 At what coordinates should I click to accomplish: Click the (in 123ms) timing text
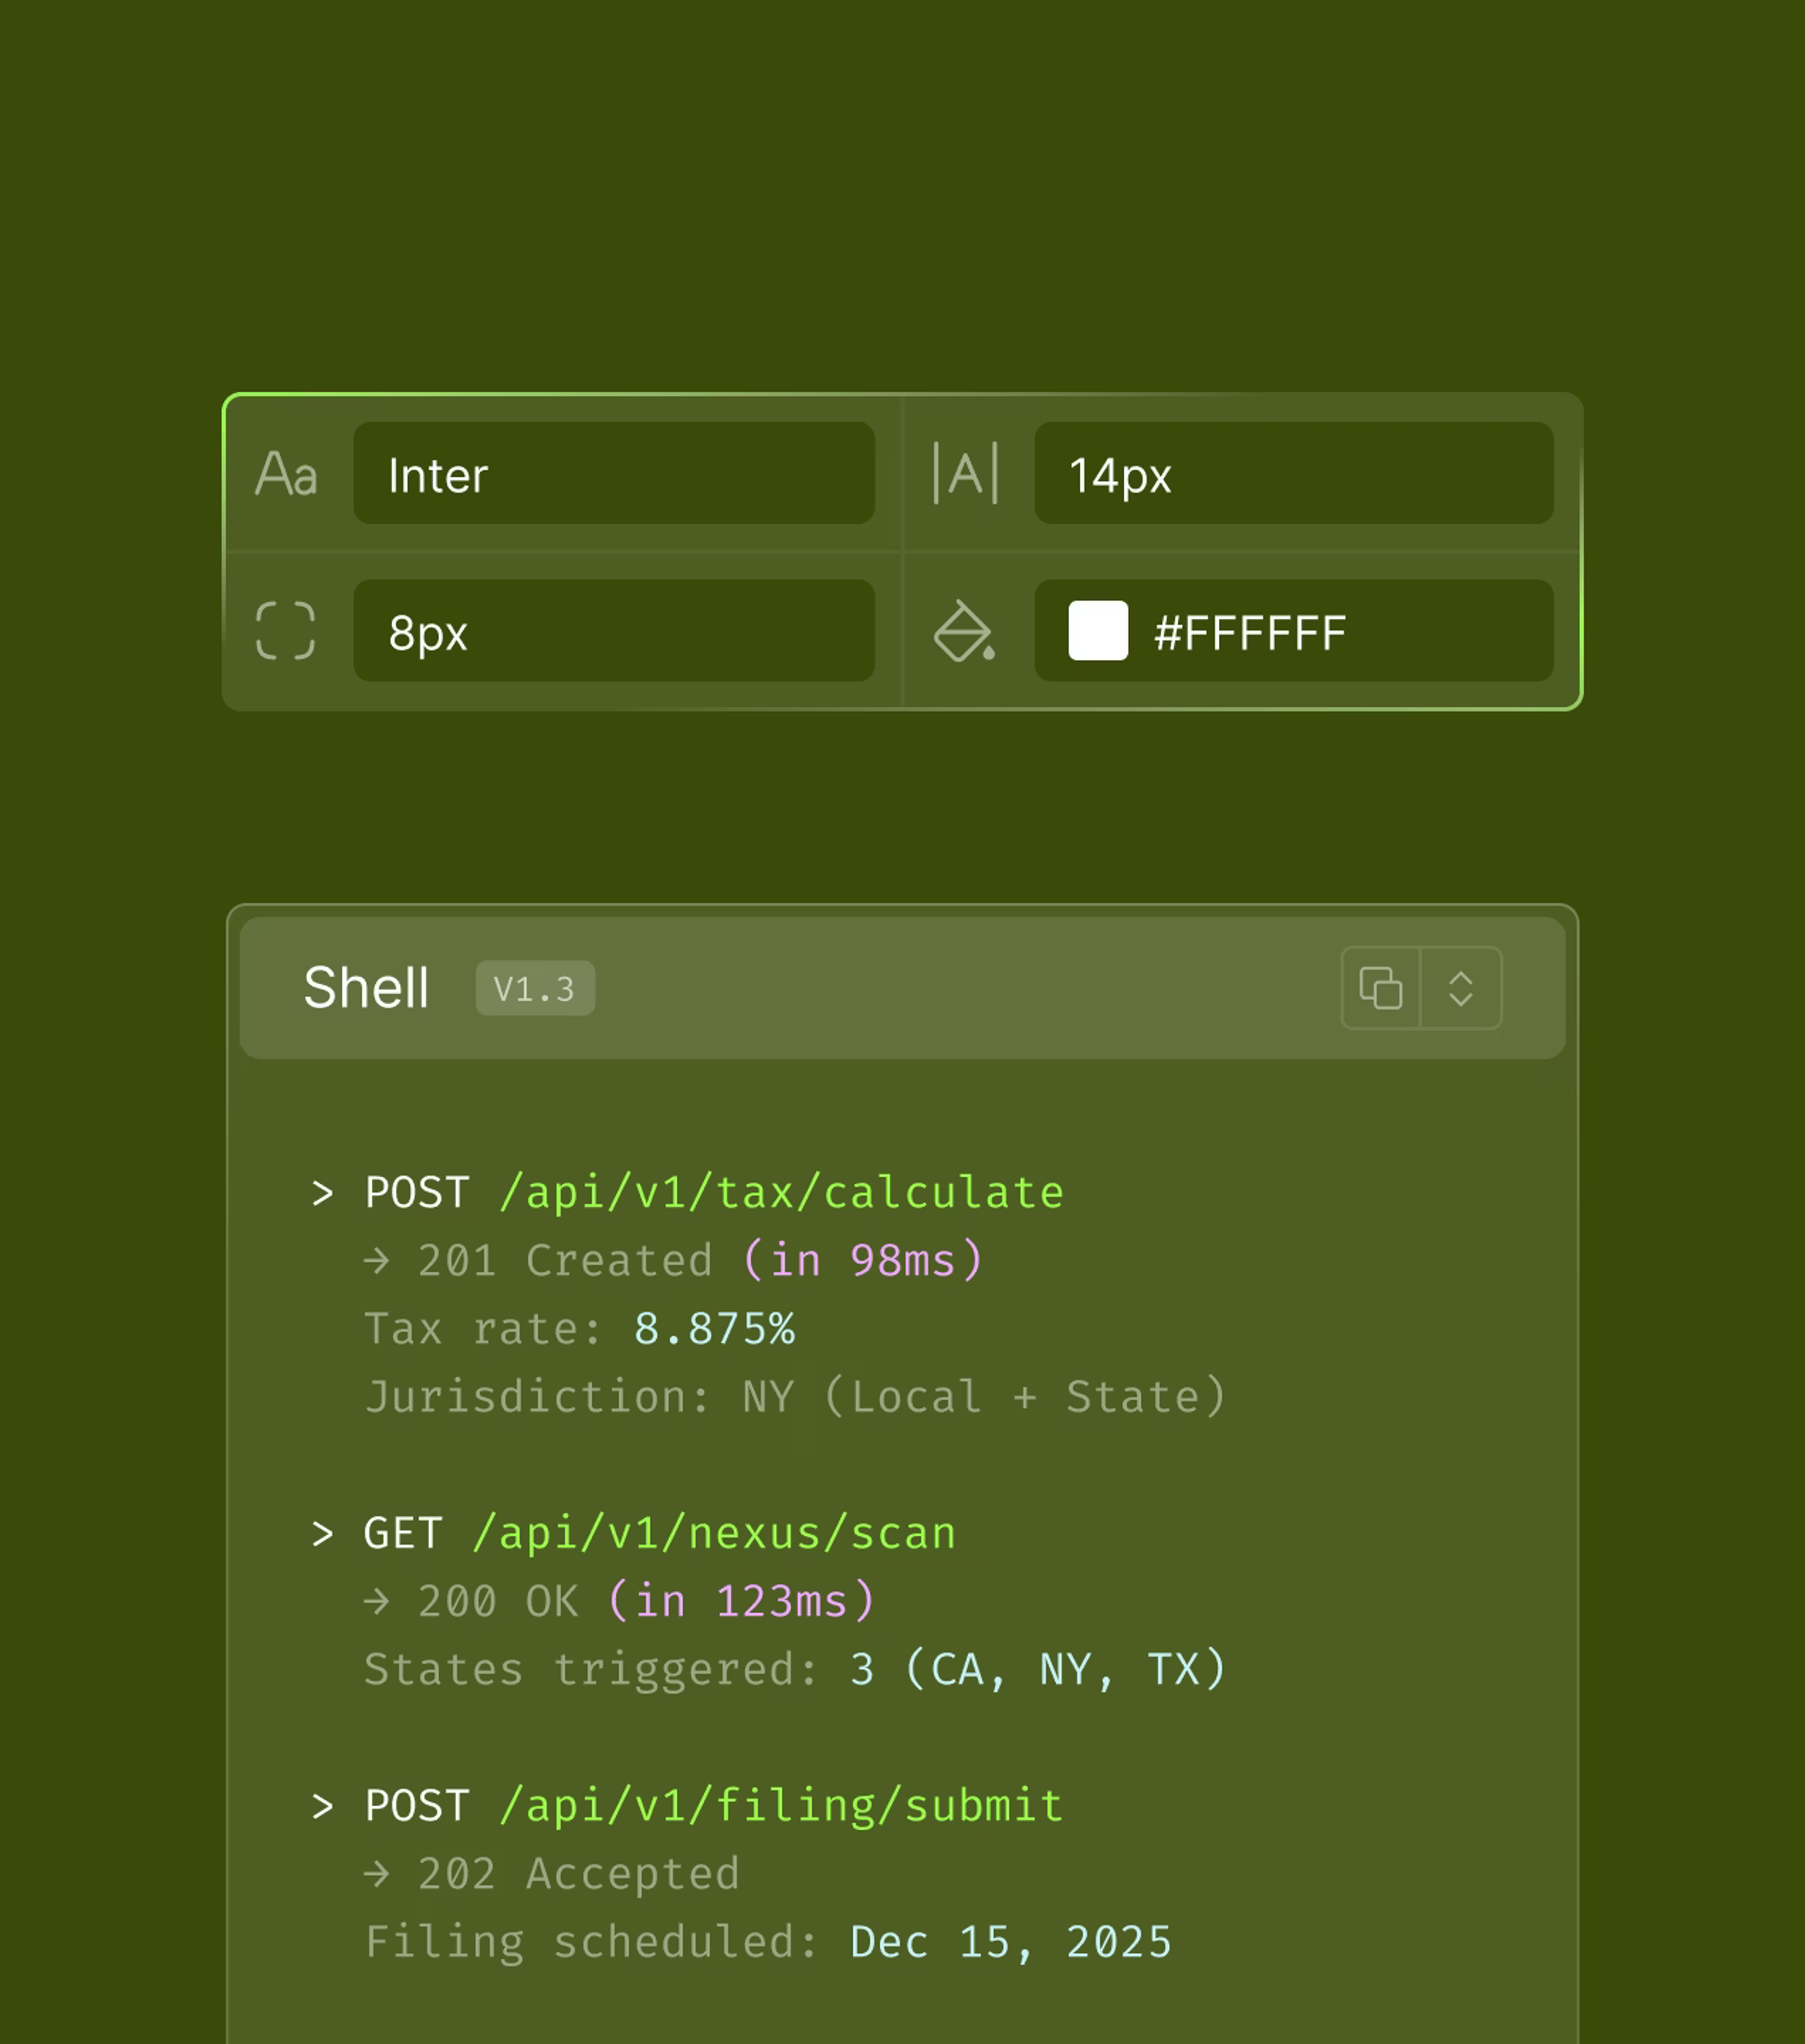(742, 1602)
